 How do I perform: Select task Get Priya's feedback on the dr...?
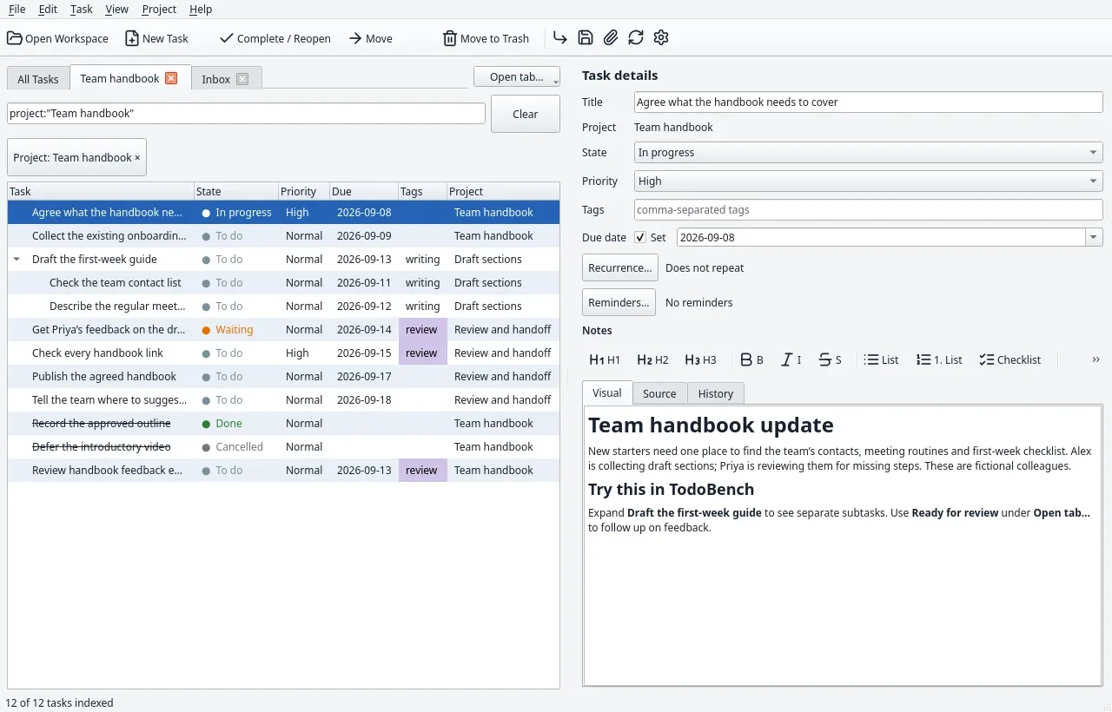click(283, 330)
